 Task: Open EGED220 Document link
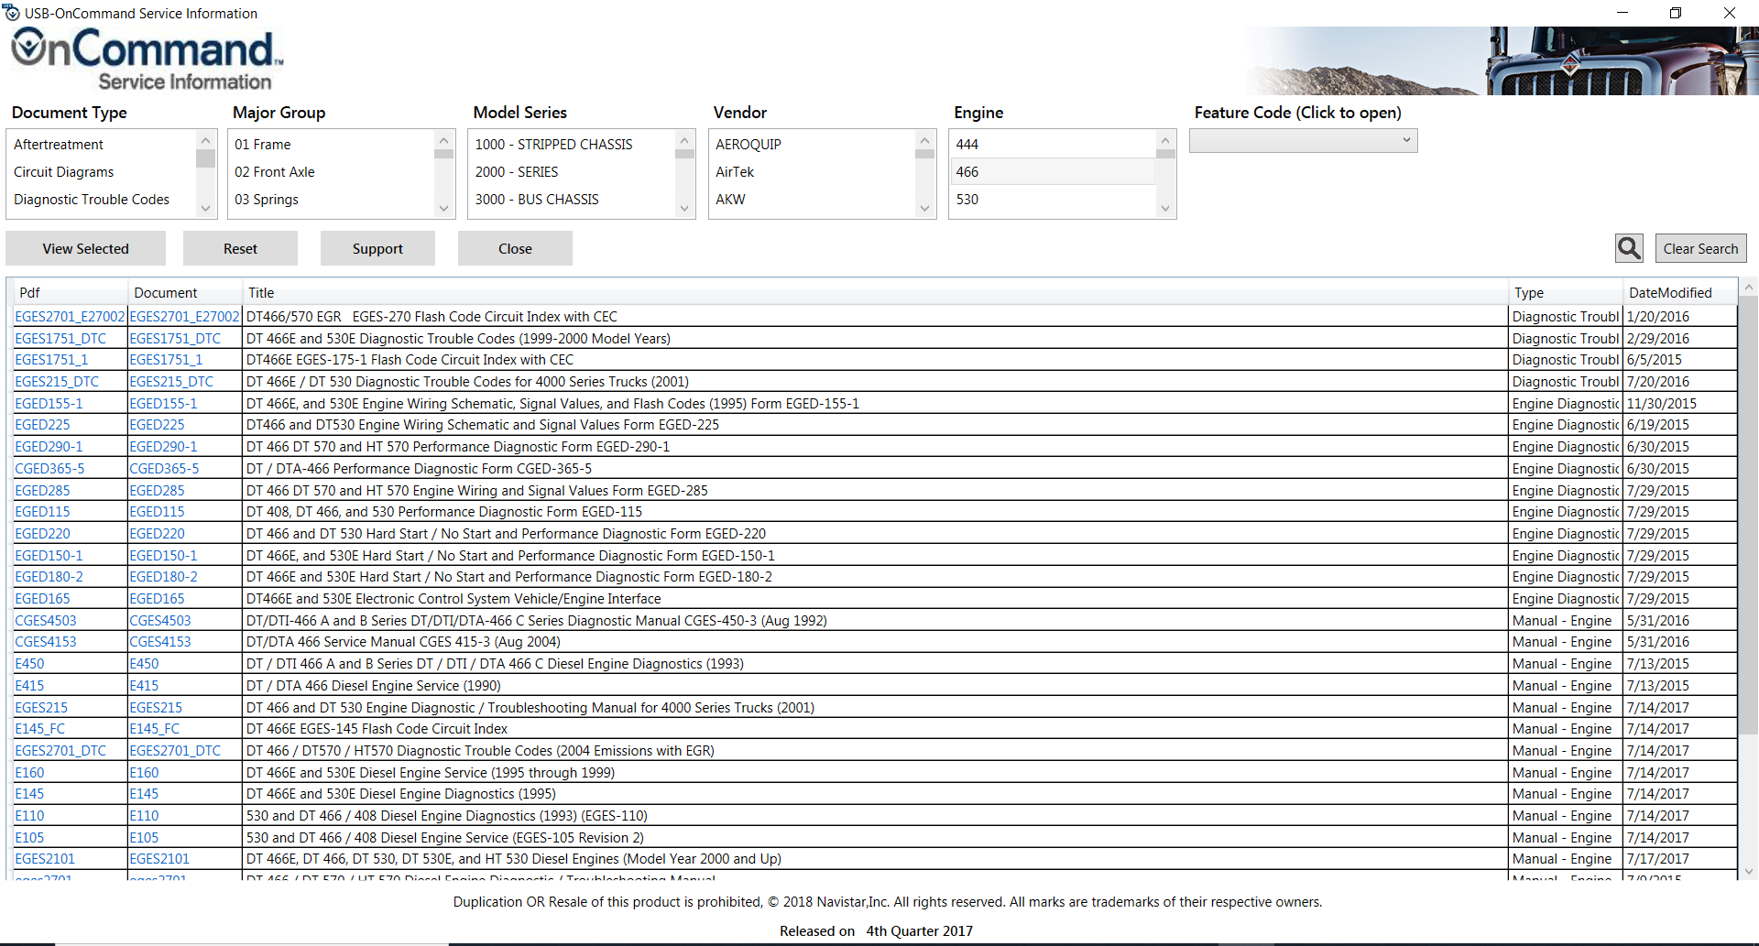tap(157, 533)
